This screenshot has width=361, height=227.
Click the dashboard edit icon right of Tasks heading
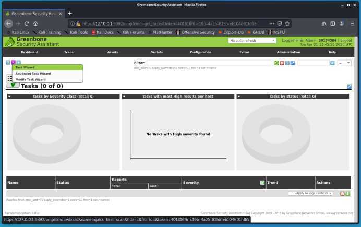pos(349,86)
